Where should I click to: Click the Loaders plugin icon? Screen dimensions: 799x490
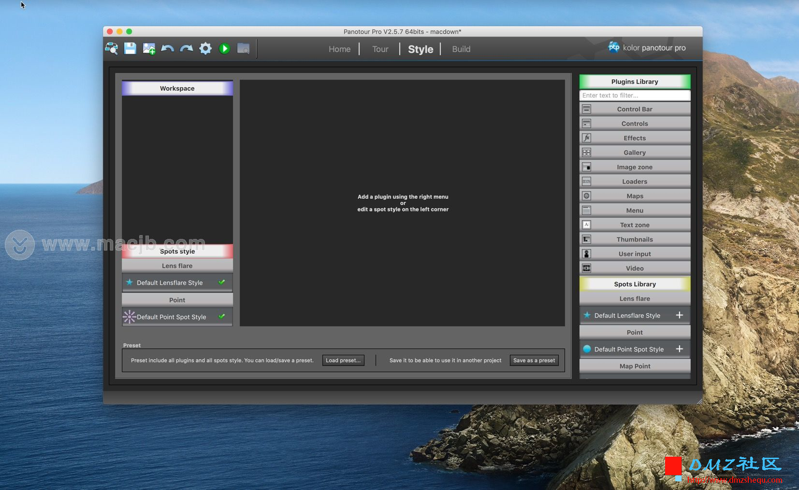pos(586,182)
